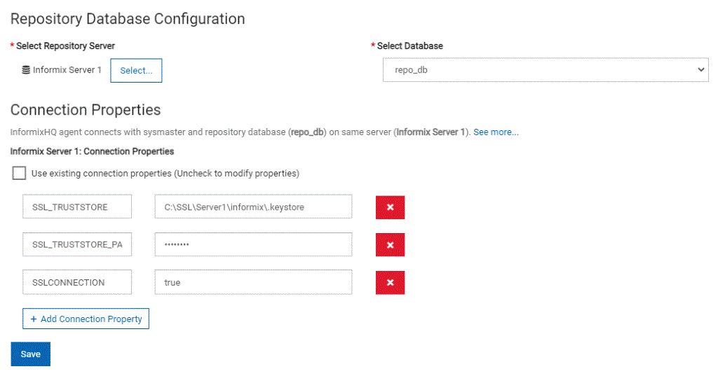Click the SSL_TRUSTSTORE_PA property name field
This screenshot has width=718, height=376.
77,244
